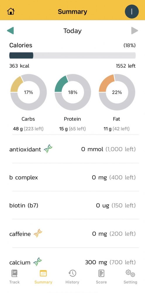The height and width of the screenshot is (293, 145).
Task: Click the Calories progress bar
Action: pyautogui.click(x=72, y=55)
